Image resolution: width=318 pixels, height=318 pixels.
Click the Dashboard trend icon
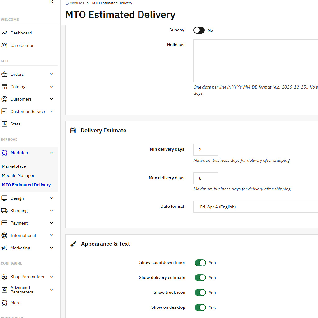coord(4,33)
